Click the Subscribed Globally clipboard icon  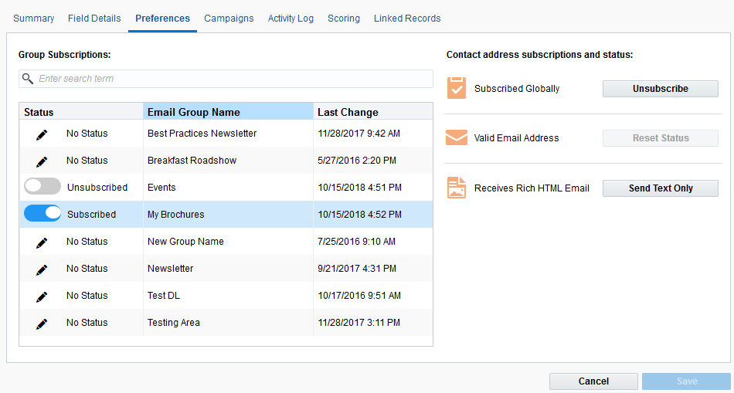(457, 89)
